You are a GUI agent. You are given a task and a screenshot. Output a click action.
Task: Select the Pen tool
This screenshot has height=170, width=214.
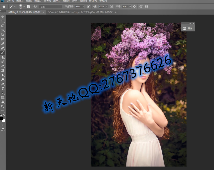pos(3,84)
